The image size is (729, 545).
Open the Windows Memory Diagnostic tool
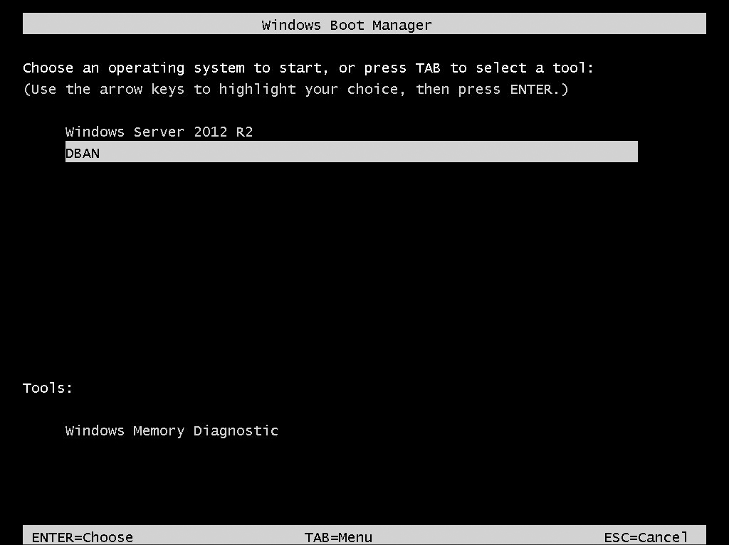pos(172,431)
